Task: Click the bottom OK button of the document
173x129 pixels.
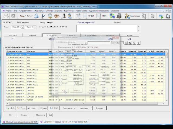Action: click(x=10, y=115)
